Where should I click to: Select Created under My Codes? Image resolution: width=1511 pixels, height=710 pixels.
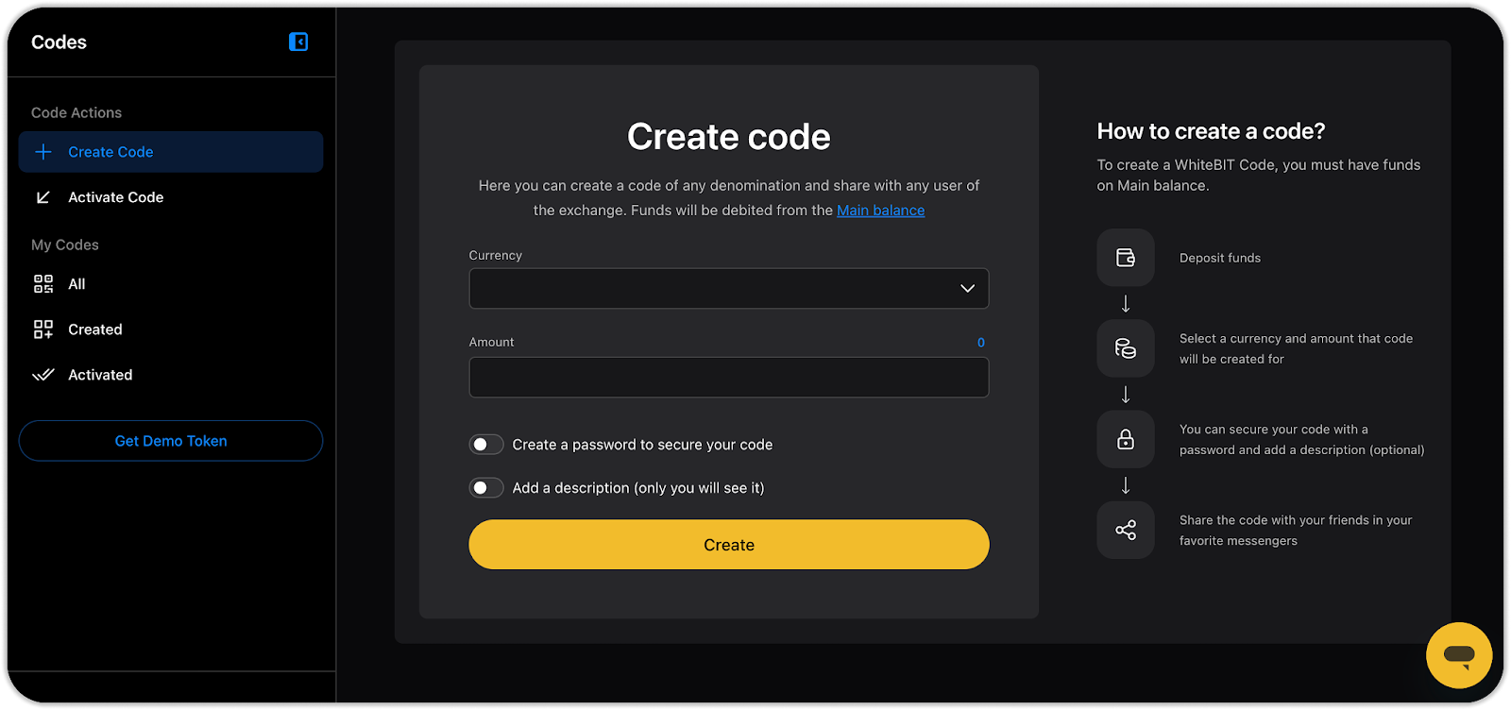(95, 330)
